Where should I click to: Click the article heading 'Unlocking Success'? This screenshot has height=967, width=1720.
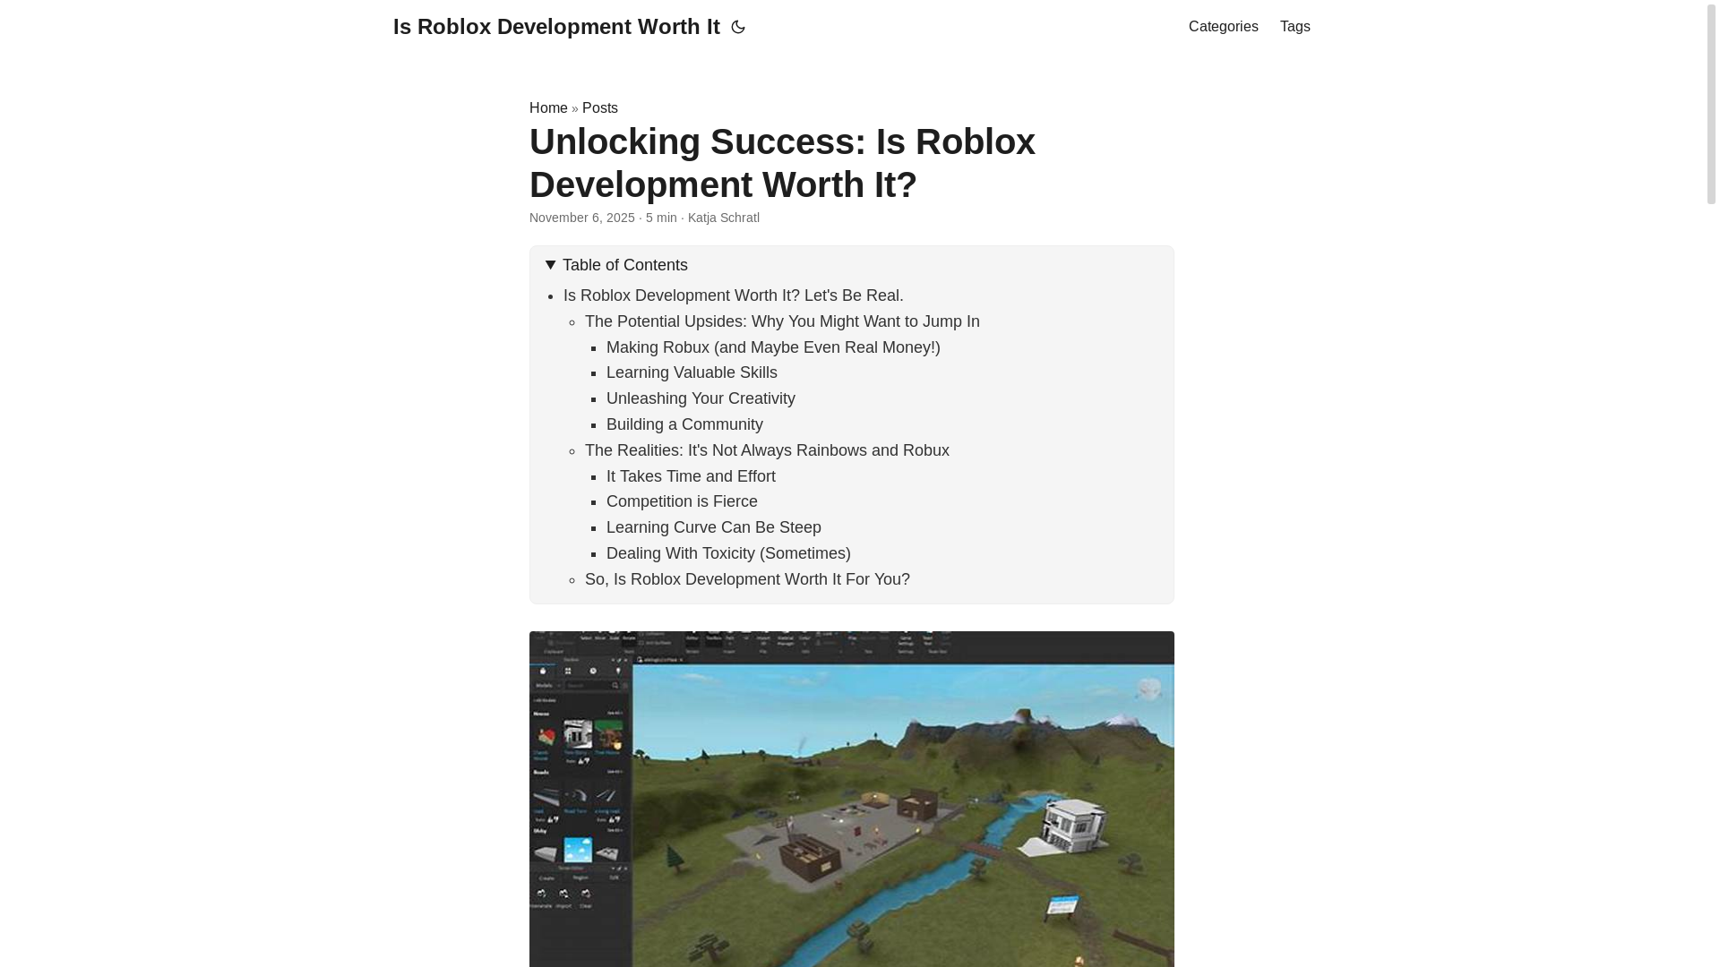[782, 163]
